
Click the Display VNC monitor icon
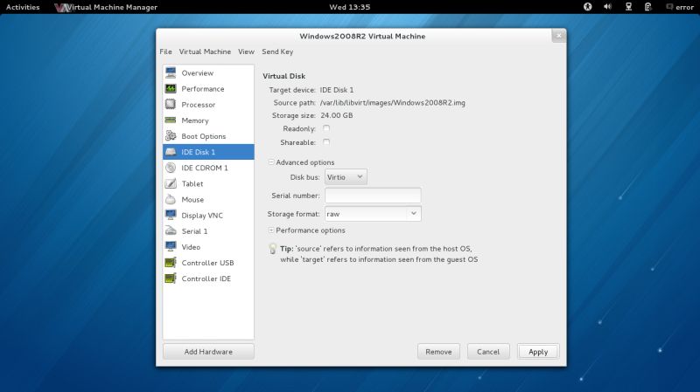(171, 215)
